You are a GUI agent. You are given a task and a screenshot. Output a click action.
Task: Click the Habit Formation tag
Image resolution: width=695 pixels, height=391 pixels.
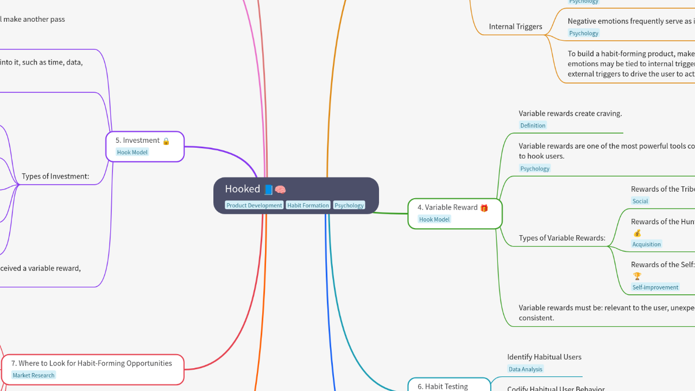point(308,205)
